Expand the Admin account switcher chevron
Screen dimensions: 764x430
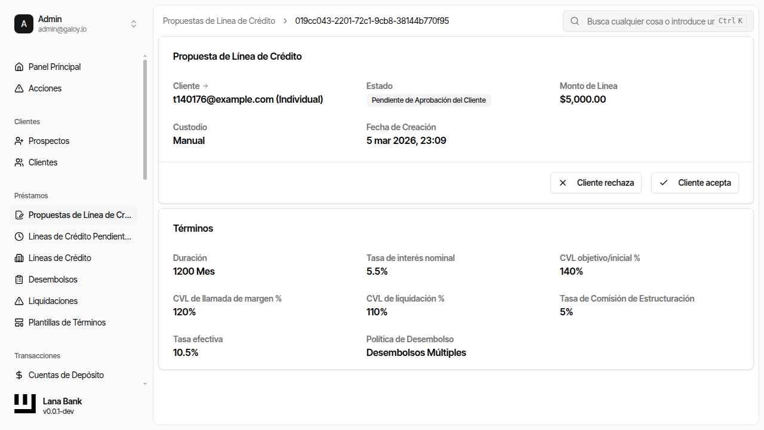point(134,24)
